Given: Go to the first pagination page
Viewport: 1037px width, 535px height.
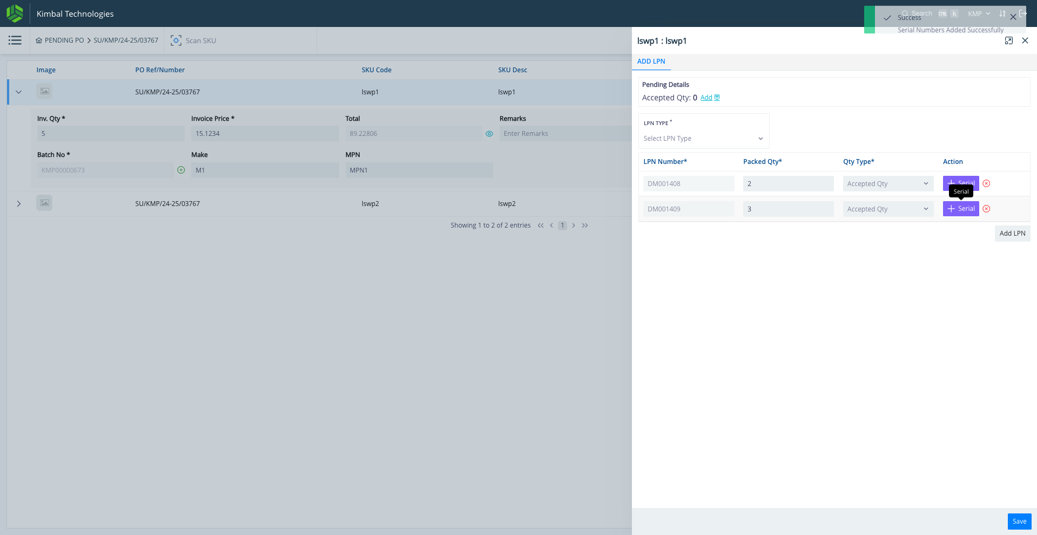Looking at the screenshot, I should click(x=541, y=225).
